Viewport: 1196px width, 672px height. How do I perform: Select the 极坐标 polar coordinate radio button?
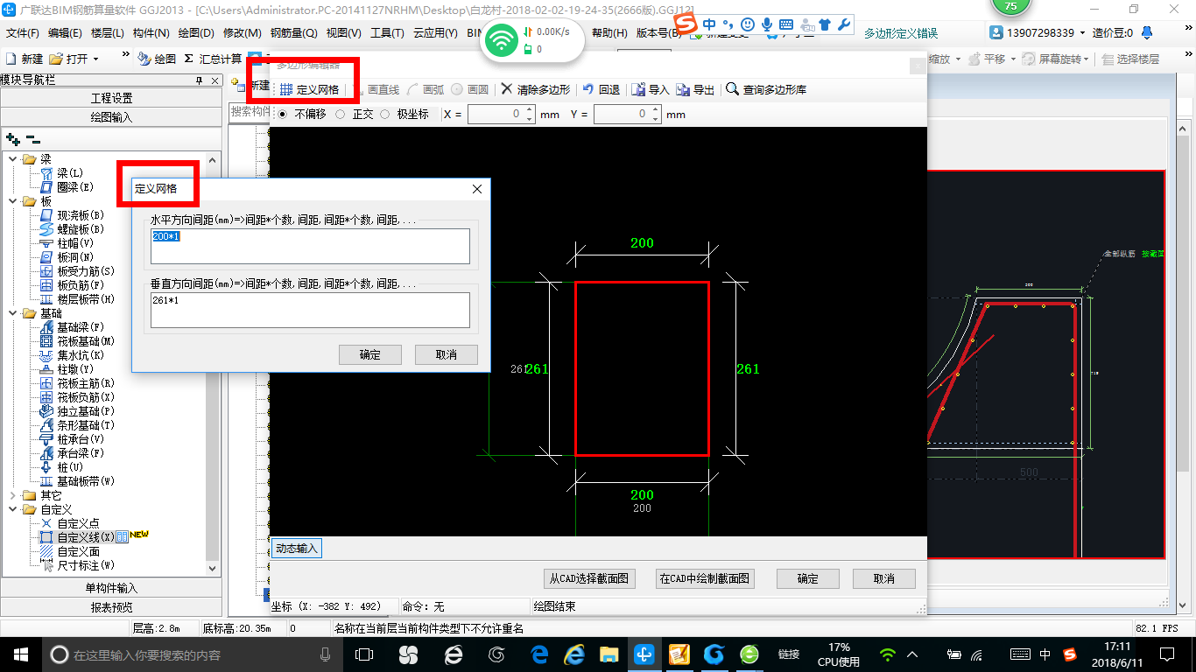click(x=384, y=115)
